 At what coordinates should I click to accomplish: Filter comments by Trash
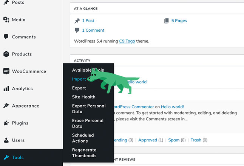[196, 140]
